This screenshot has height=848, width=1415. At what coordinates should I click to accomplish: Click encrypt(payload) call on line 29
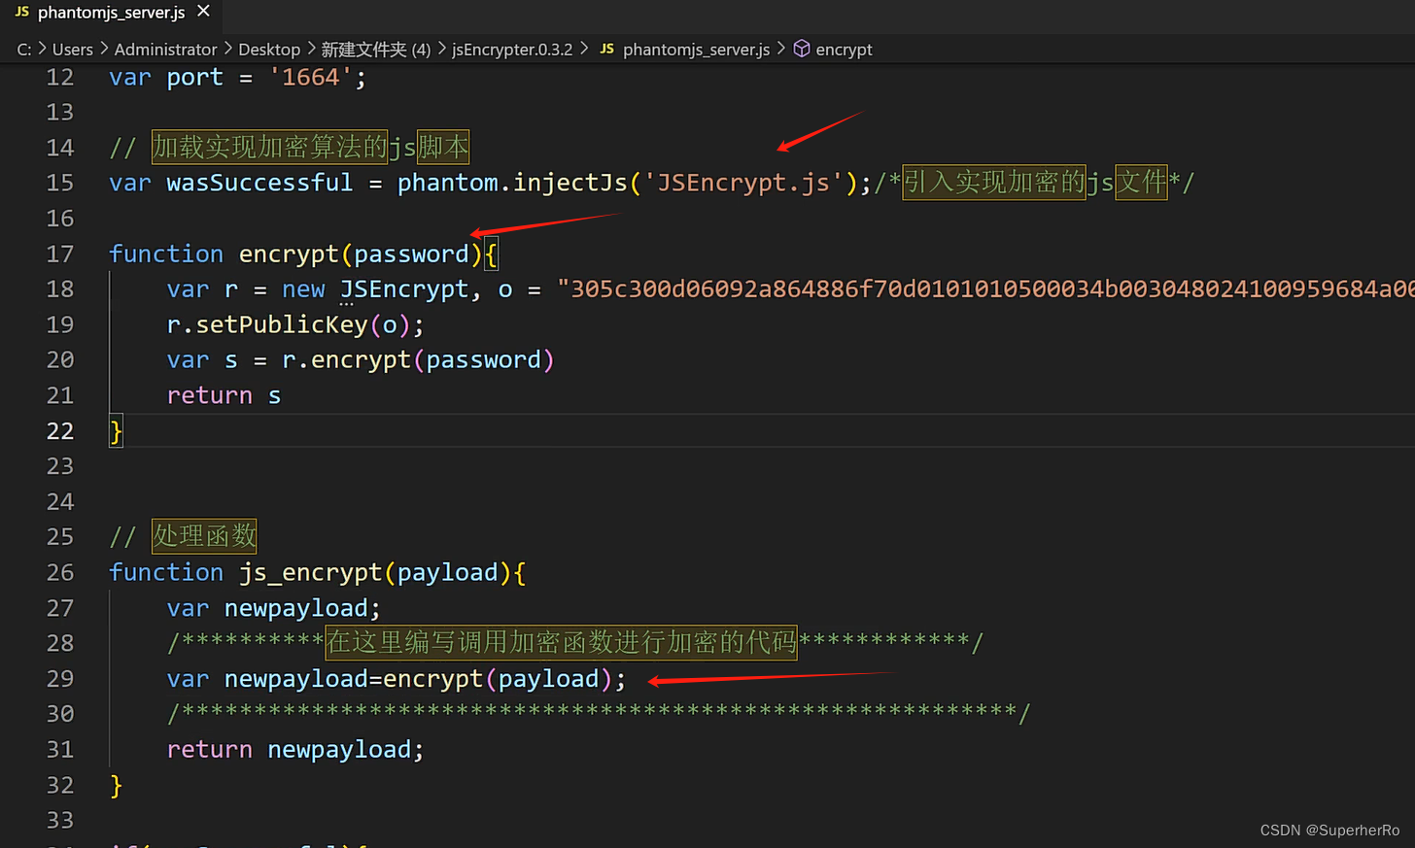(498, 678)
